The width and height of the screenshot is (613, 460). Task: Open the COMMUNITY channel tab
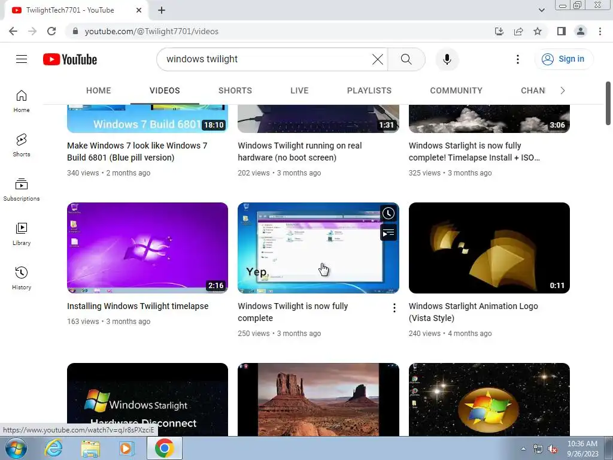click(456, 90)
